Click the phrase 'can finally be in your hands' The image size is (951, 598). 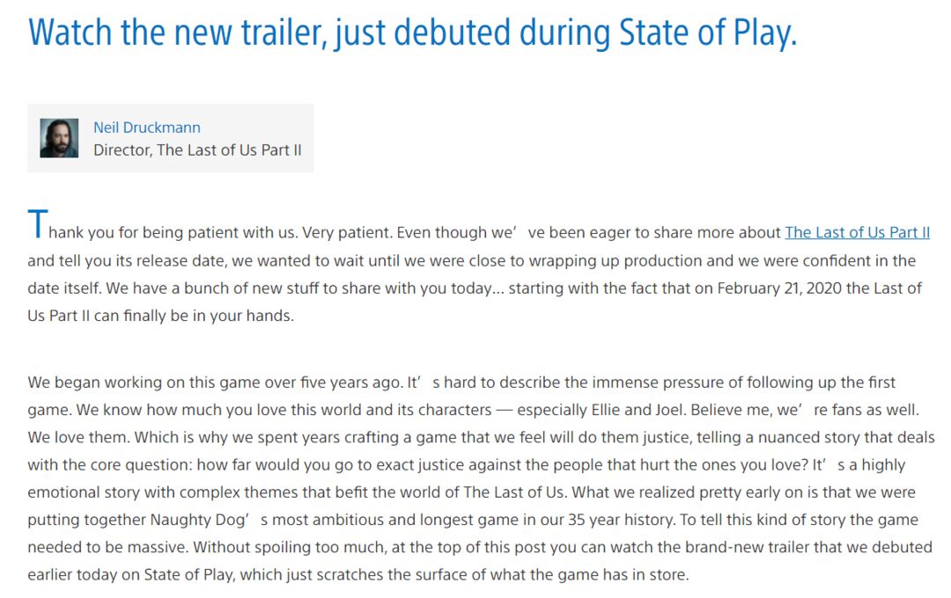[x=194, y=316]
